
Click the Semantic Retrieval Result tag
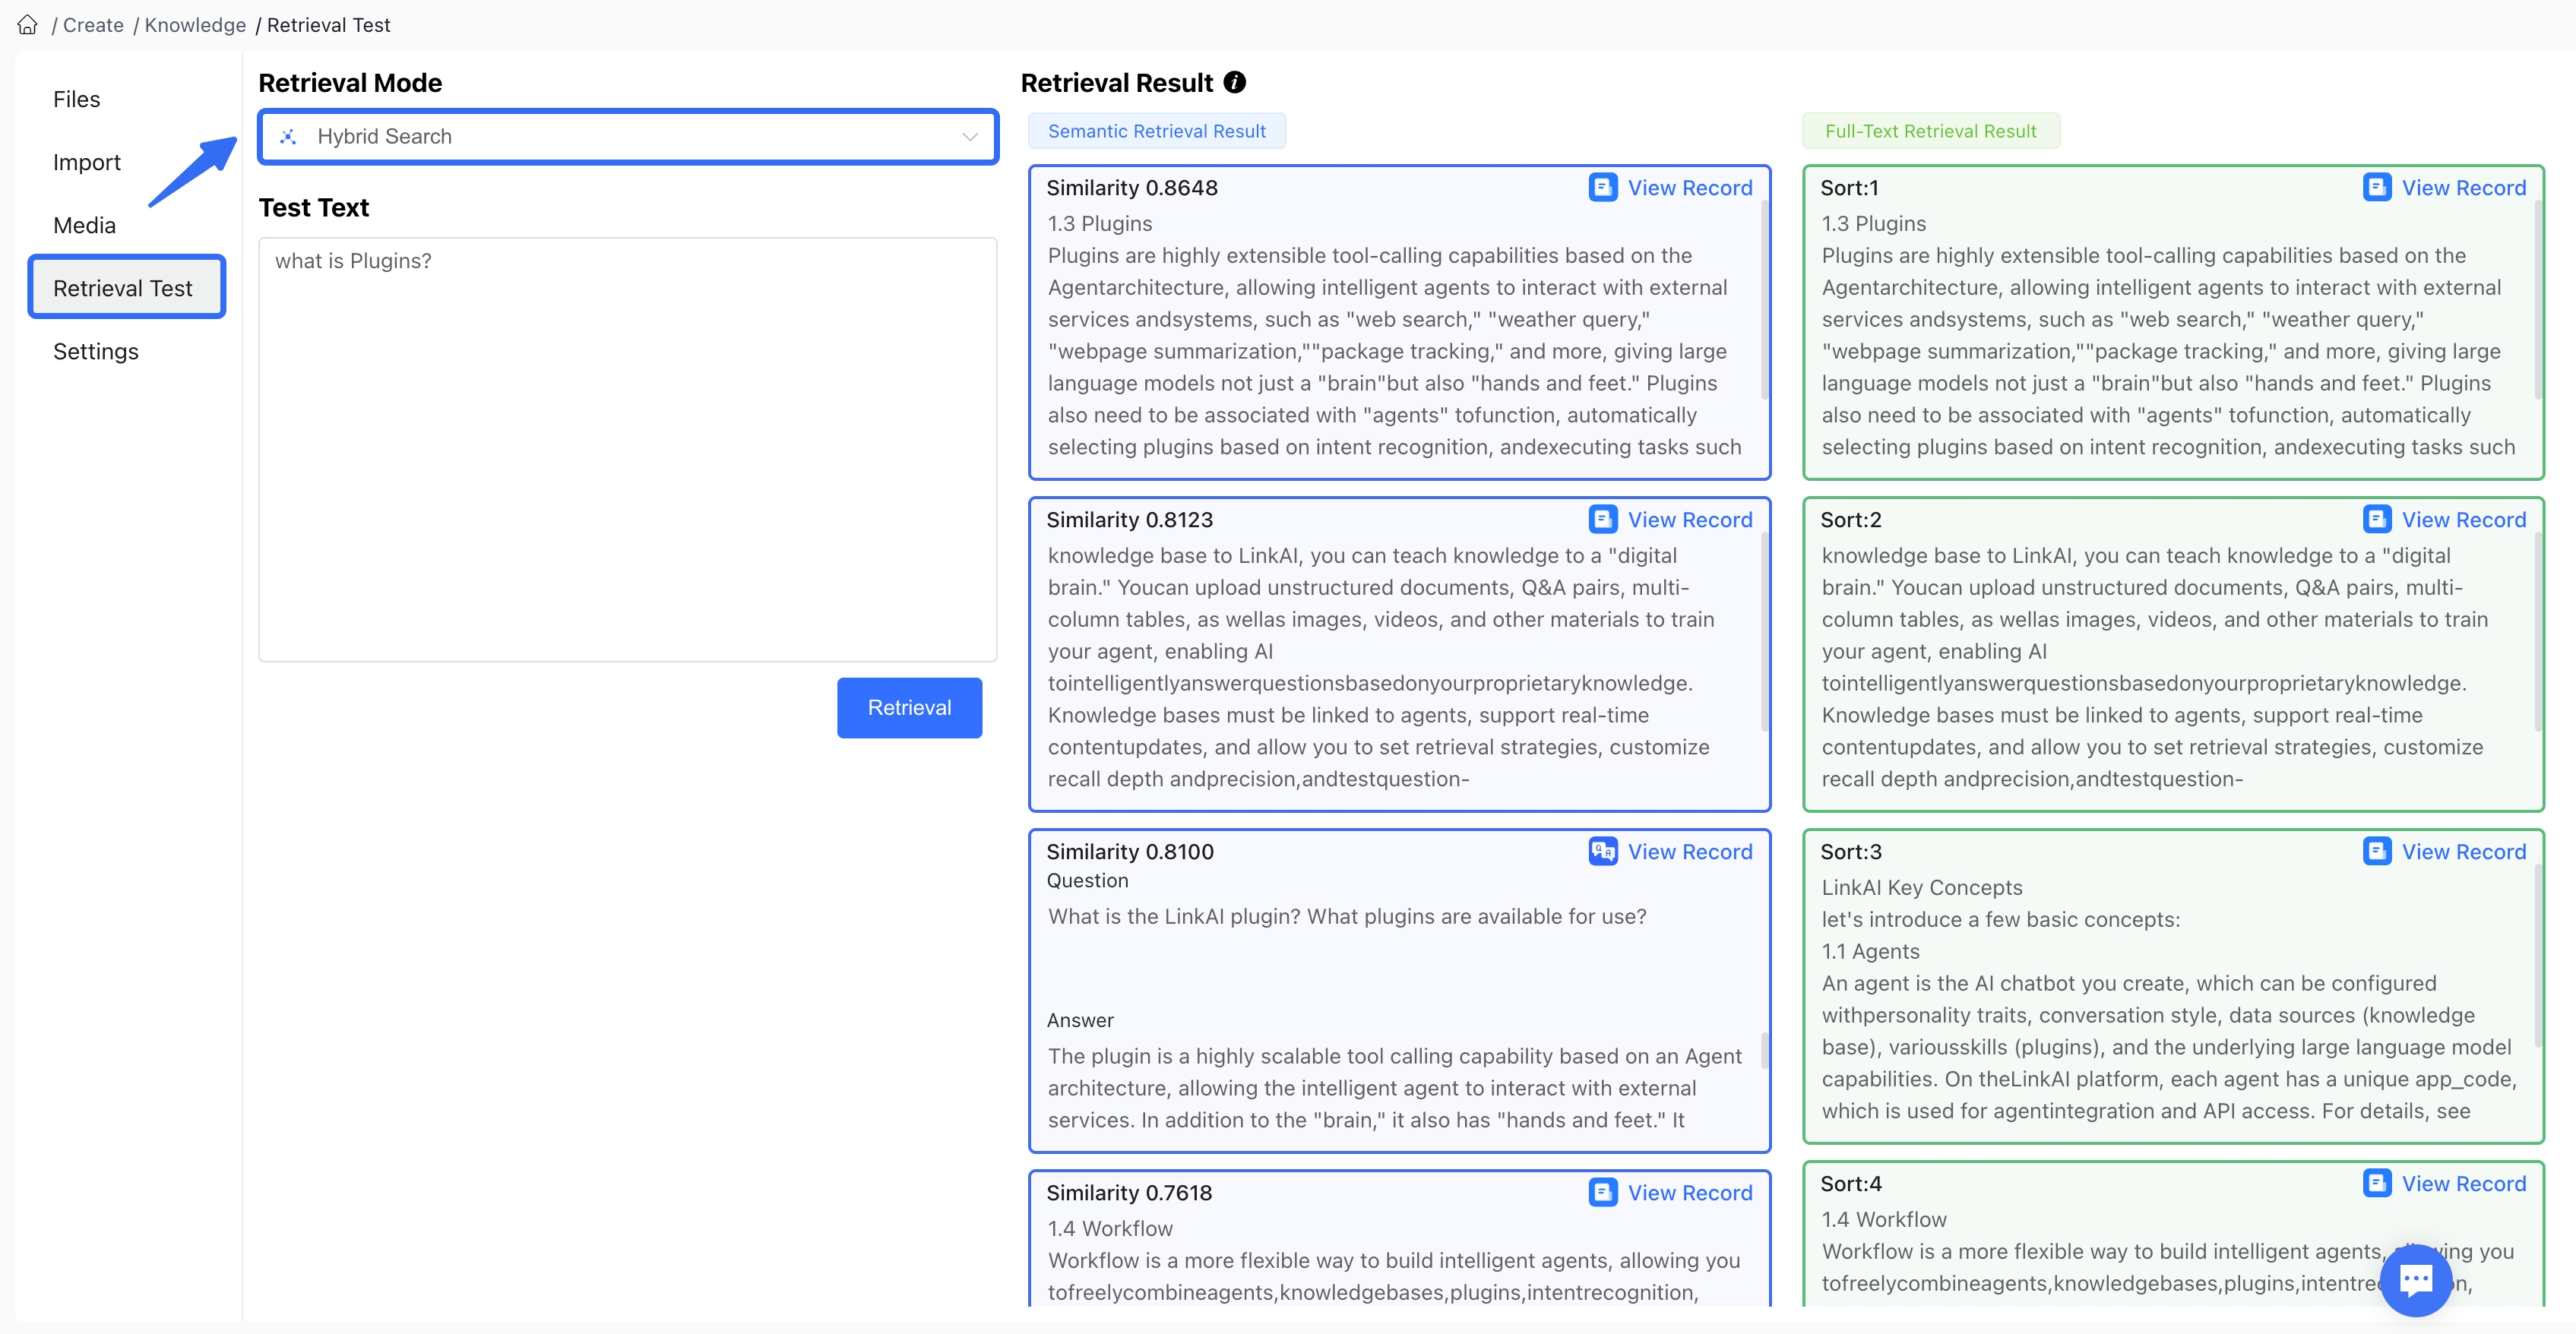tap(1157, 131)
